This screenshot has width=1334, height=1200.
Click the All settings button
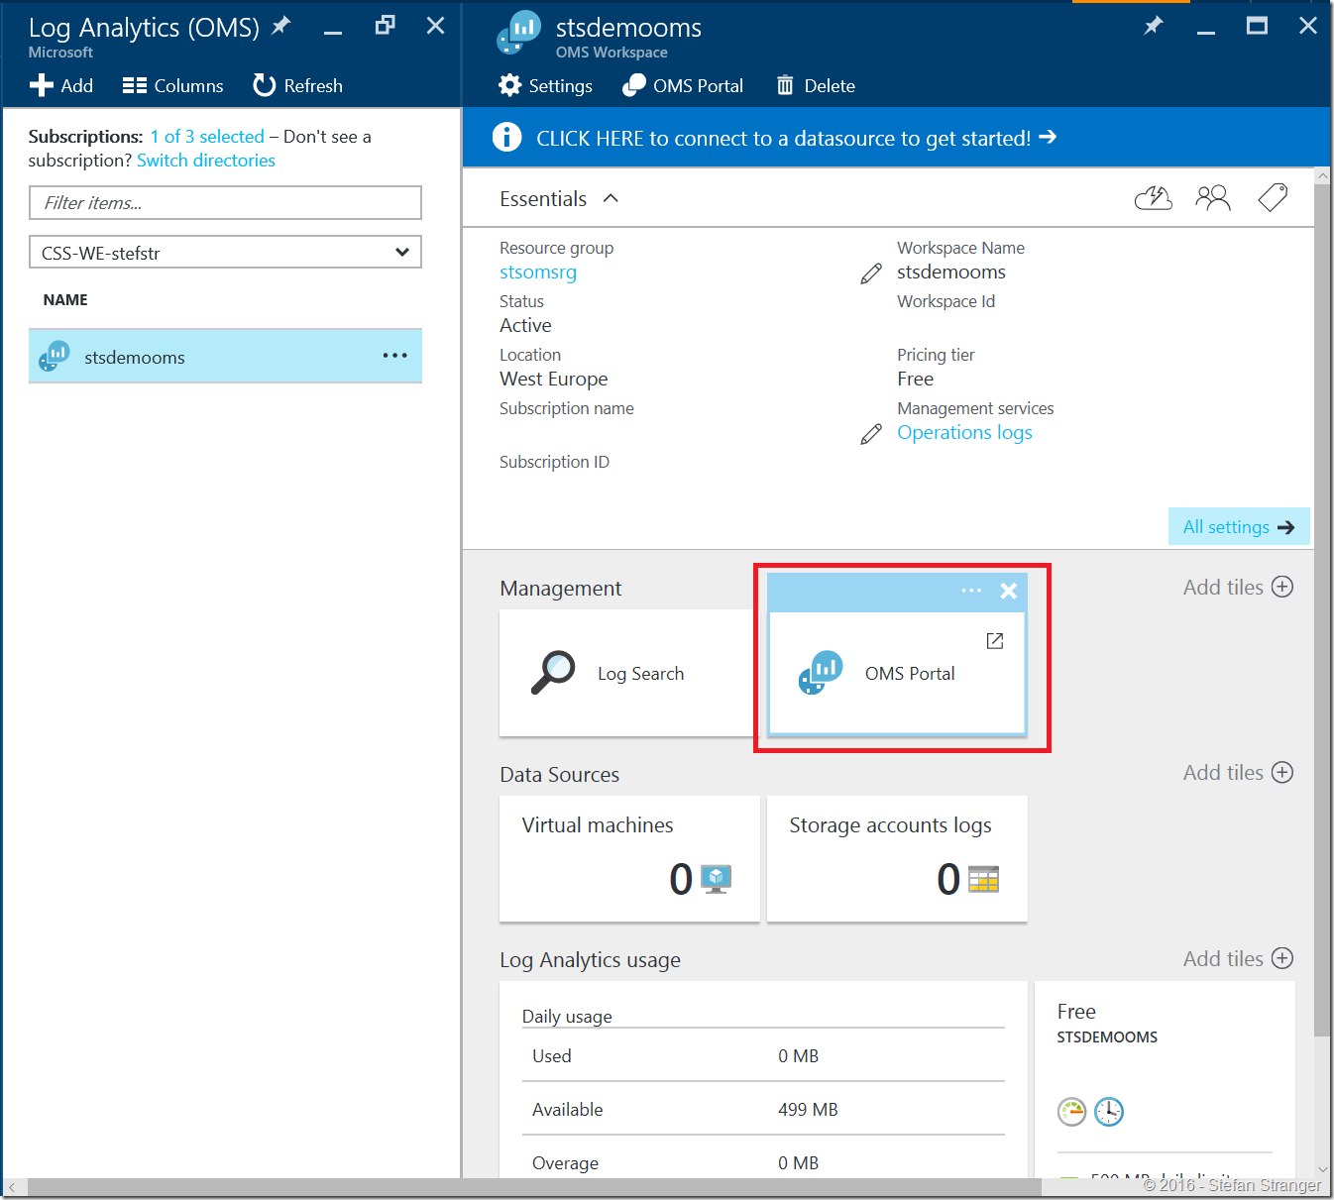click(x=1239, y=526)
